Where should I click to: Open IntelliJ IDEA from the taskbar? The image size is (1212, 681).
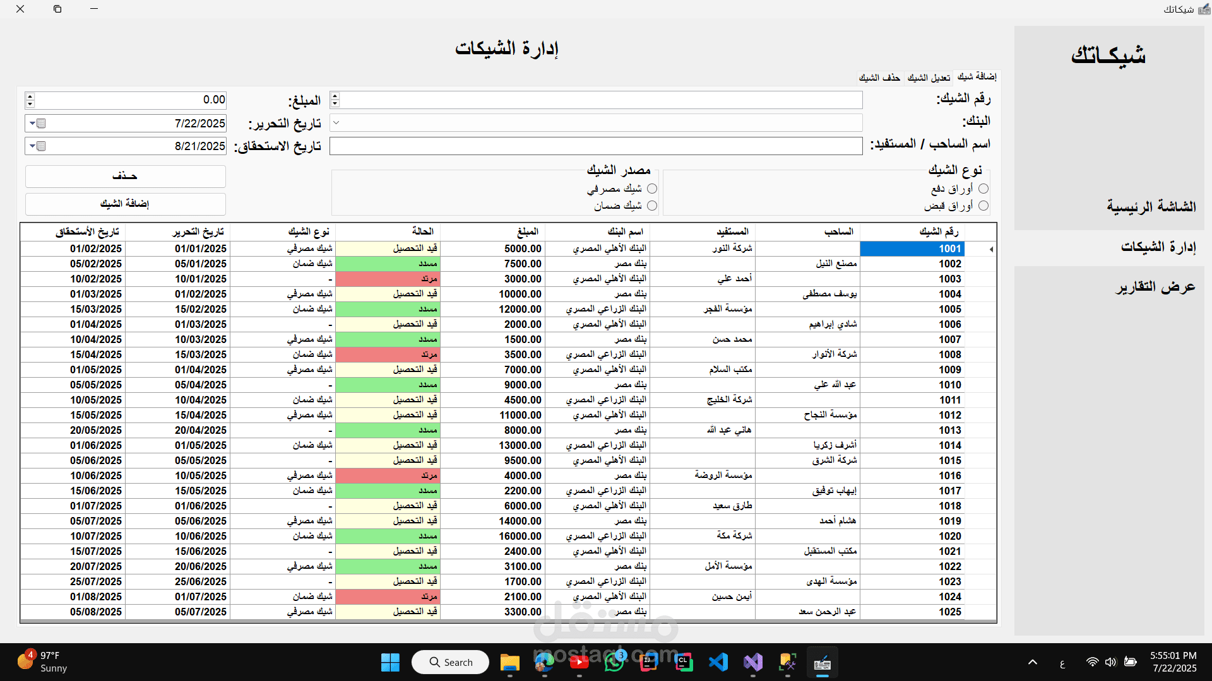pos(649,662)
